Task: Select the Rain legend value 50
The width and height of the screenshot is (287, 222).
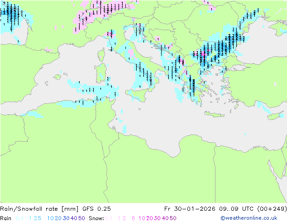Action: (81, 218)
